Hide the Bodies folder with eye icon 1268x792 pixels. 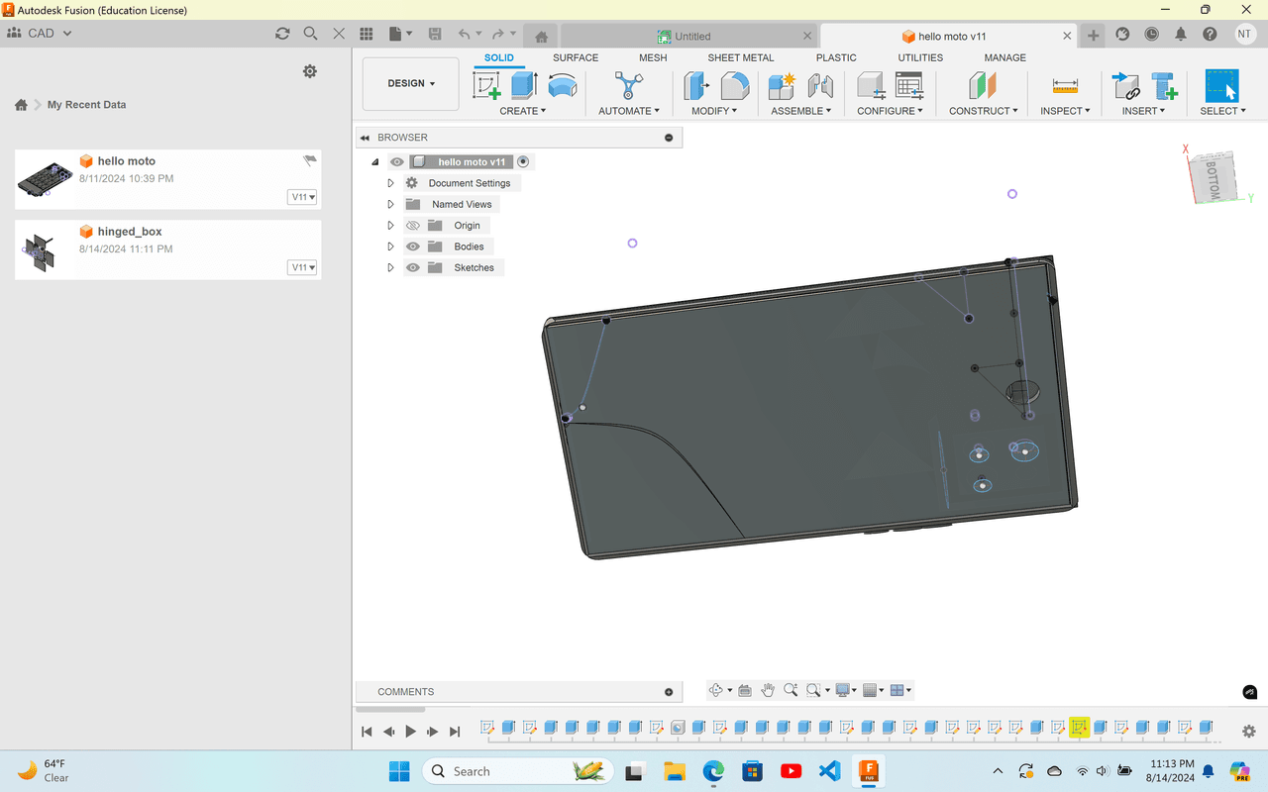(413, 247)
